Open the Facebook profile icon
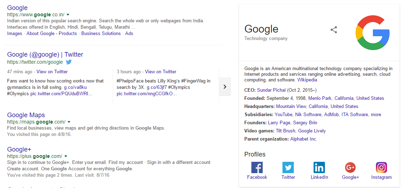This screenshot has width=414, height=188. coord(257,167)
